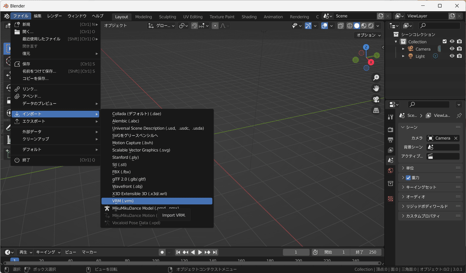Open the viewport zoom magnifier gizmo
The width and height of the screenshot is (466, 273).
pyautogui.click(x=376, y=78)
